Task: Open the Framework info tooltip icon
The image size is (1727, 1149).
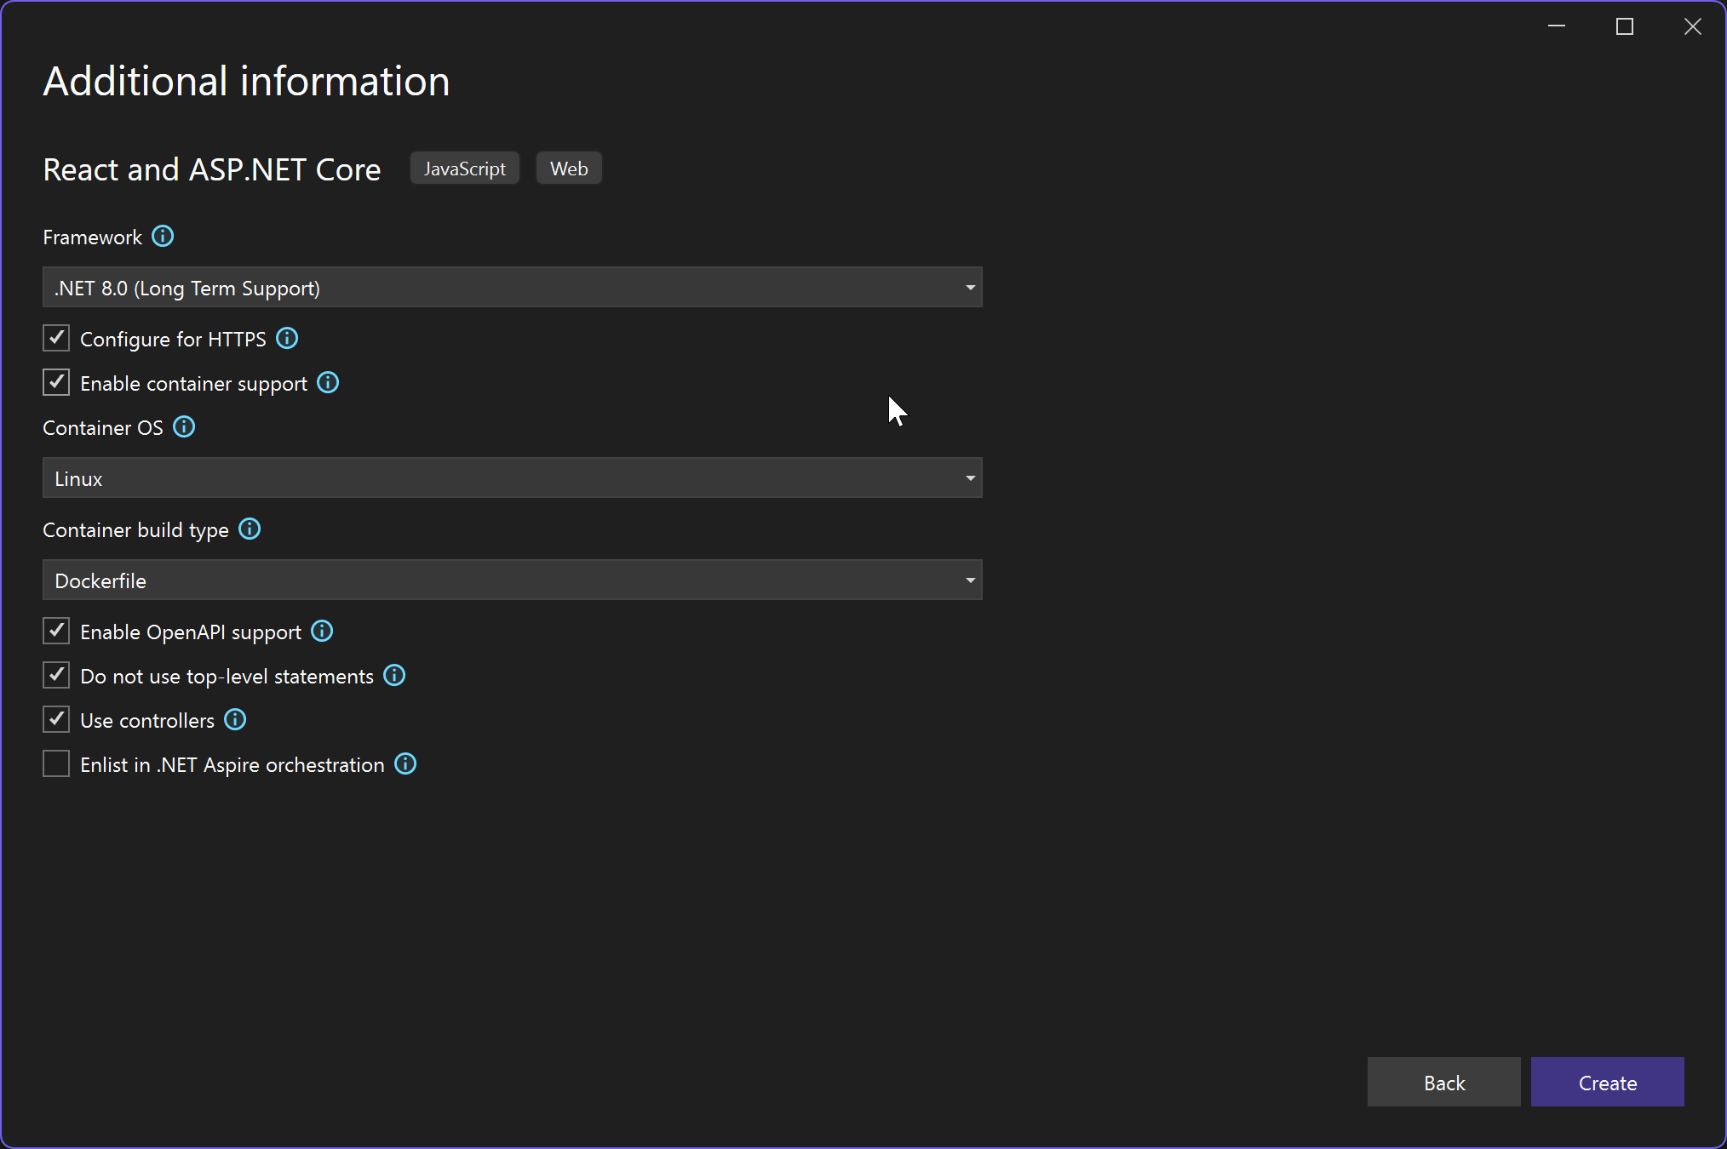Action: click(x=162, y=237)
